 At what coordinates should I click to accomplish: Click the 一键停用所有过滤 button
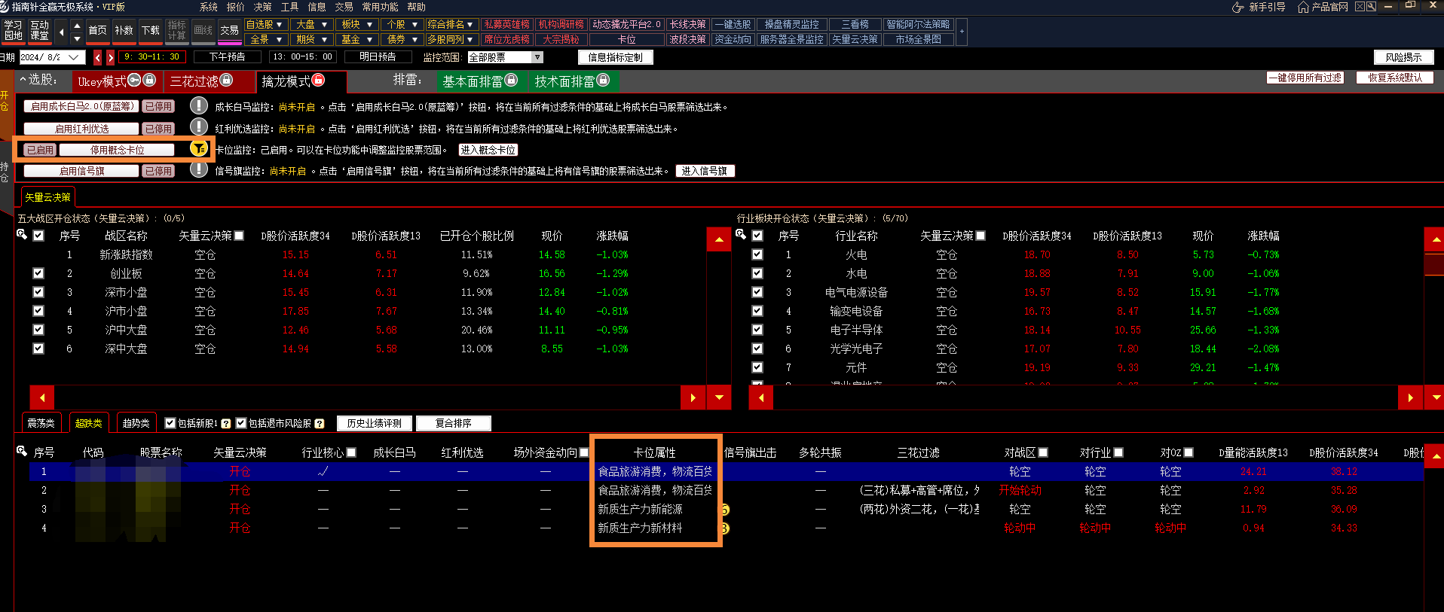point(1305,78)
